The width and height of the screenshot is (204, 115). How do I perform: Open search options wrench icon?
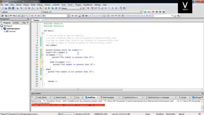(x=178, y=16)
